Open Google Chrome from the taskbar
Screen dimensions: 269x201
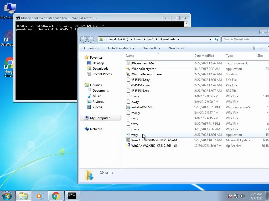pyautogui.click(x=56, y=196)
